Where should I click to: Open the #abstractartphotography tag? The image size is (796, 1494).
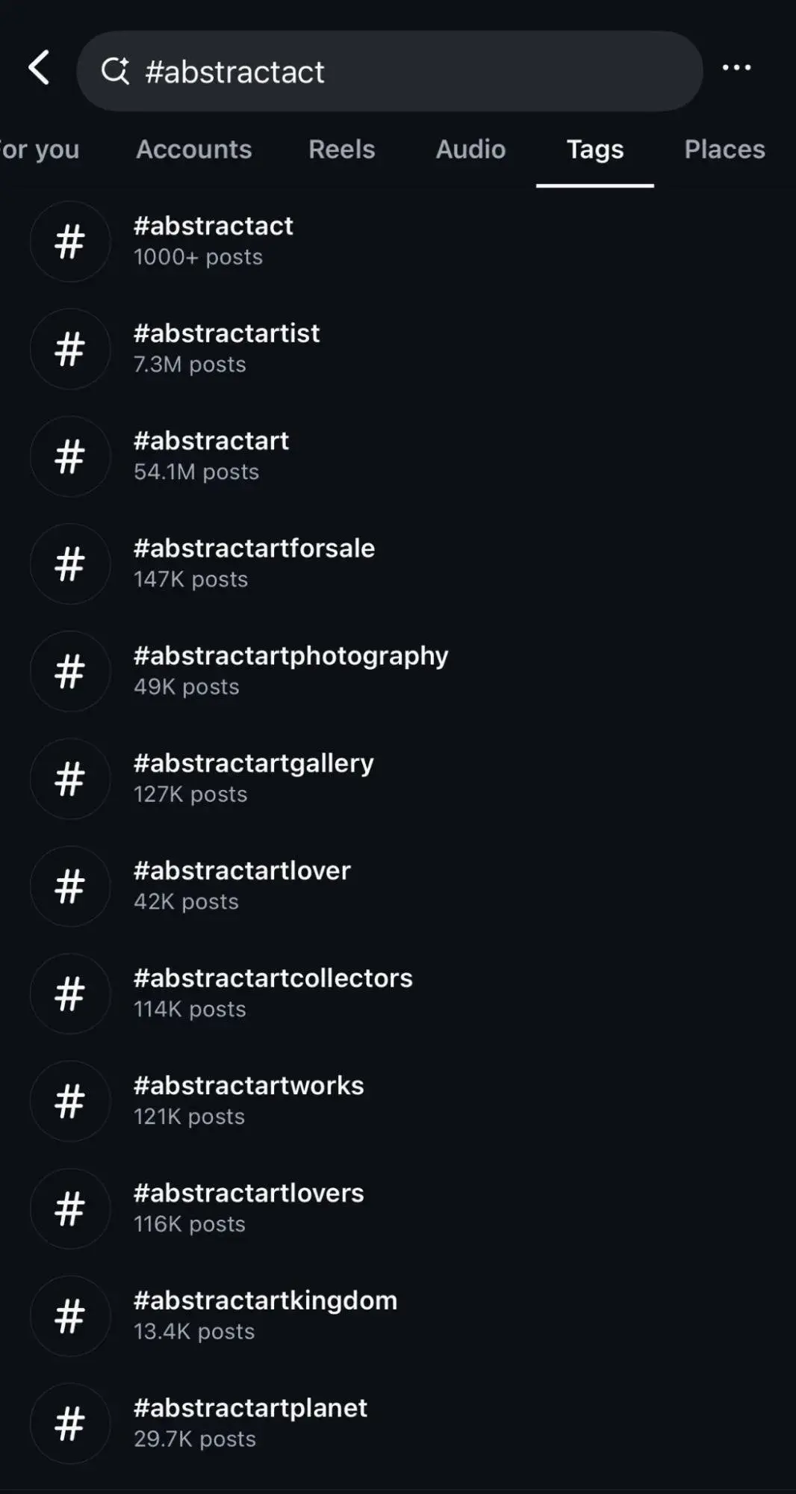coord(290,670)
